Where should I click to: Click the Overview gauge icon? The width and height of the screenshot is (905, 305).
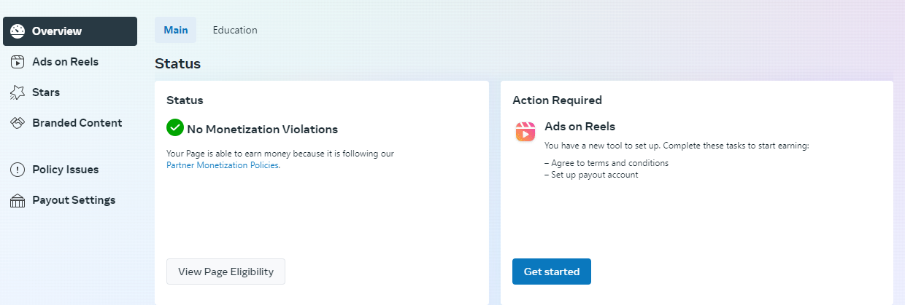tap(18, 31)
